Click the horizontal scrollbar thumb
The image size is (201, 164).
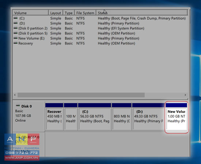(x=81, y=95)
